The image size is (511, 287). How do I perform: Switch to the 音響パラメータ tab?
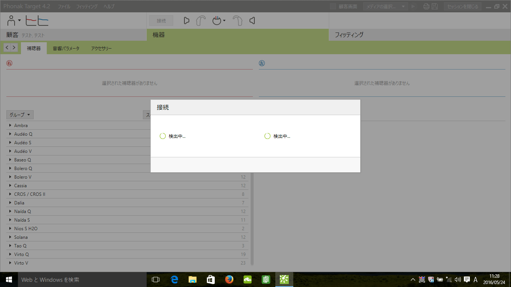[x=66, y=49]
